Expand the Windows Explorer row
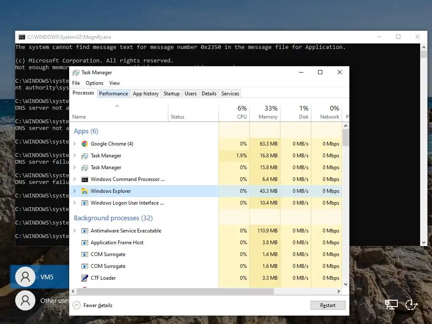 point(74,191)
